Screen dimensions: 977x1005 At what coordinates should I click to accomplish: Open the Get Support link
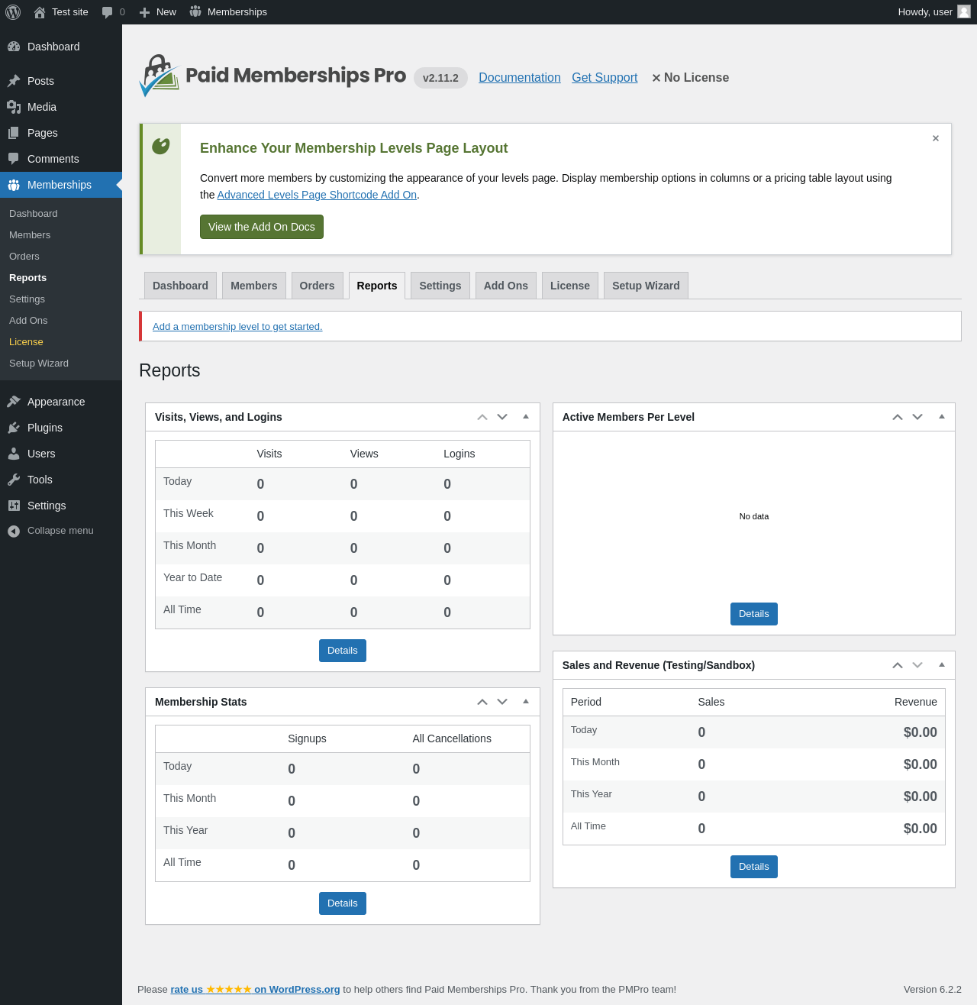605,77
